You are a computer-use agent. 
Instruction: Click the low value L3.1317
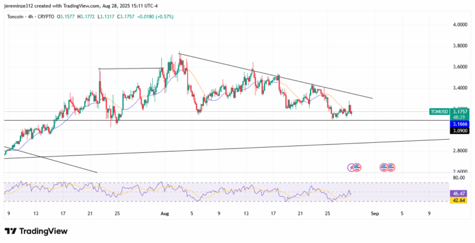tap(106, 17)
